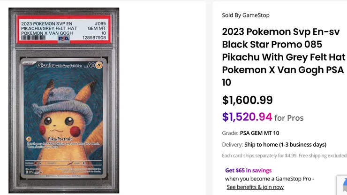Click the product title heading
The image size is (347, 195).
(283, 57)
